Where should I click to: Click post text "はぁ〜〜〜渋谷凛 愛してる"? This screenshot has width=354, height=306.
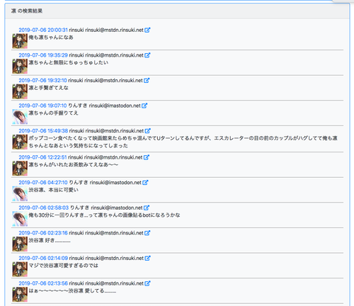pyautogui.click(x=72, y=290)
